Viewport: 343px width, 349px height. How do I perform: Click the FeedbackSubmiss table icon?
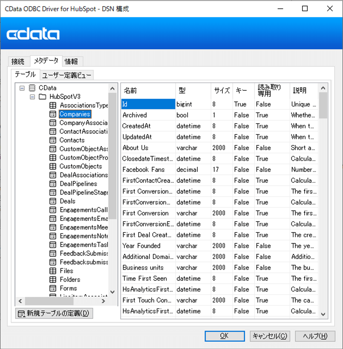click(x=53, y=253)
